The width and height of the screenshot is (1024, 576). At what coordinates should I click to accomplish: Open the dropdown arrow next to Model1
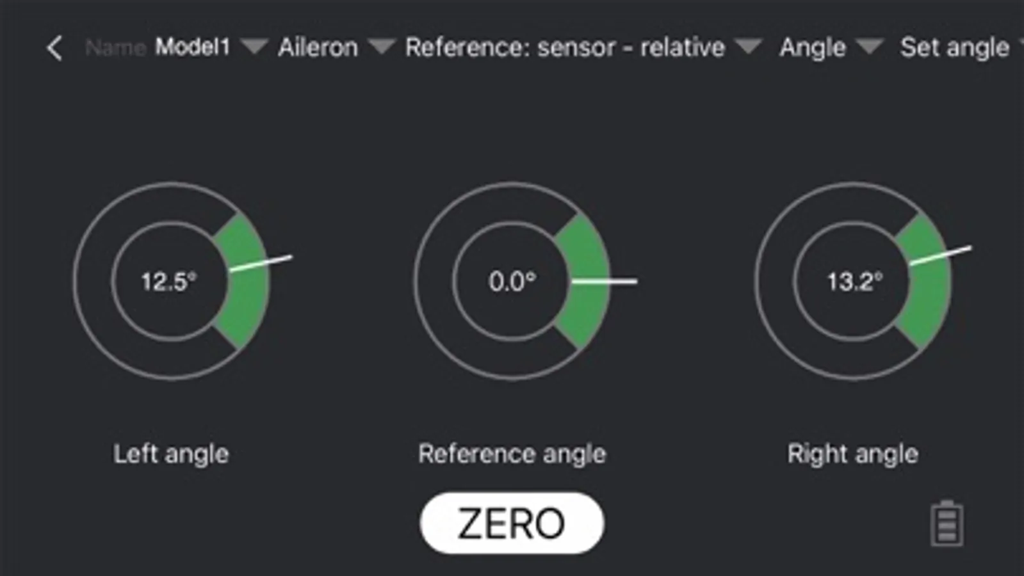point(254,47)
